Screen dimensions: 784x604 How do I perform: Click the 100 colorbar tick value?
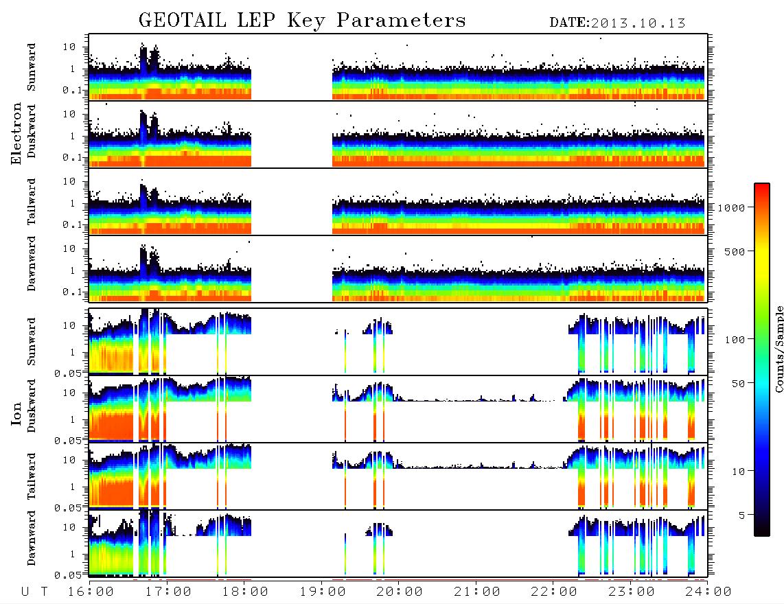735,340
